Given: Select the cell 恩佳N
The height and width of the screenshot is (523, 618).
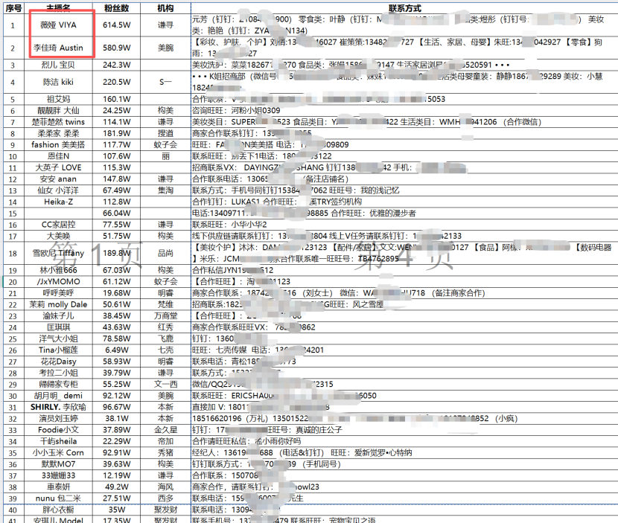Looking at the screenshot, I should tap(58, 156).
